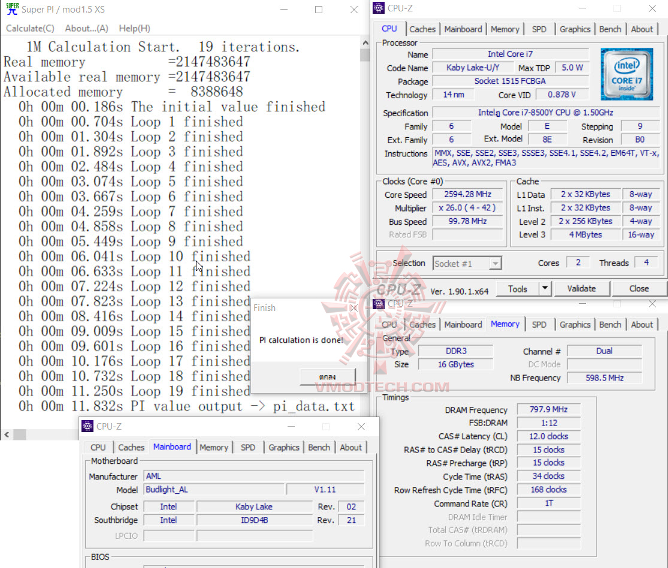Click the Super PI vertical scrollbar thumb
This screenshot has width=668, height=568.
click(x=365, y=55)
